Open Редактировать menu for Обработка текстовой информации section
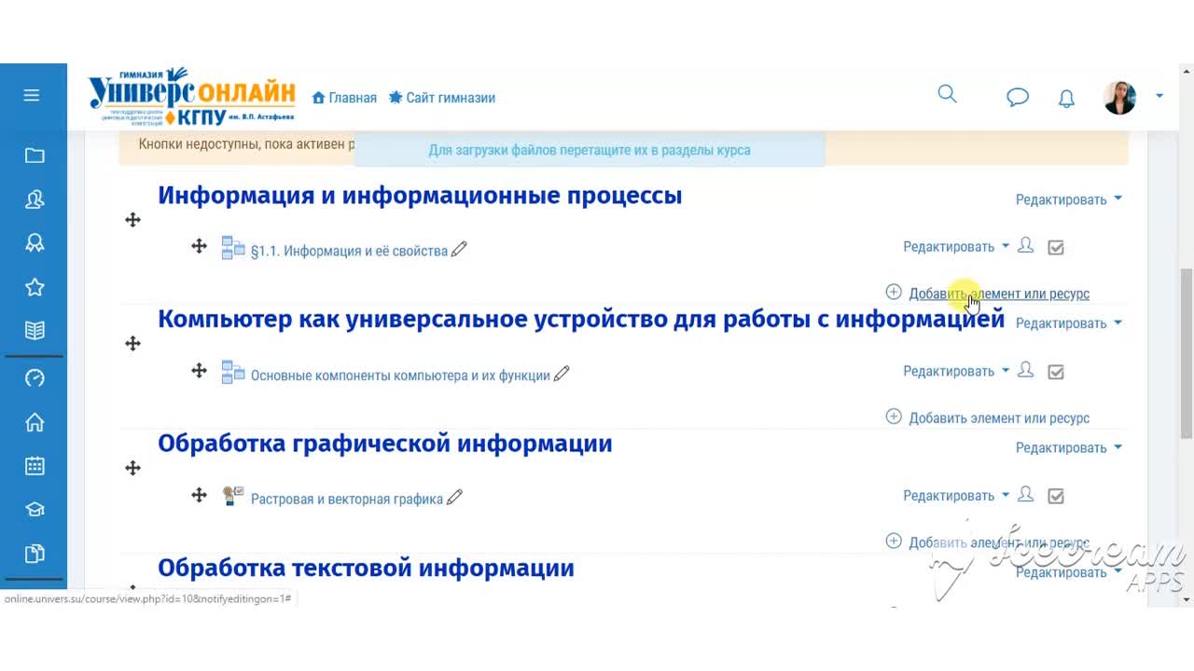Viewport: 1194px width, 671px height. (1068, 572)
